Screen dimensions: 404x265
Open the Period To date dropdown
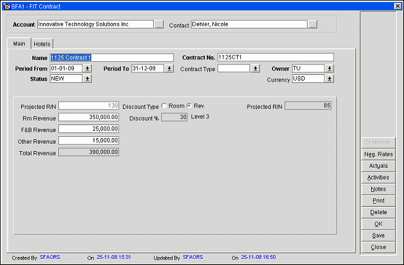(x=169, y=69)
